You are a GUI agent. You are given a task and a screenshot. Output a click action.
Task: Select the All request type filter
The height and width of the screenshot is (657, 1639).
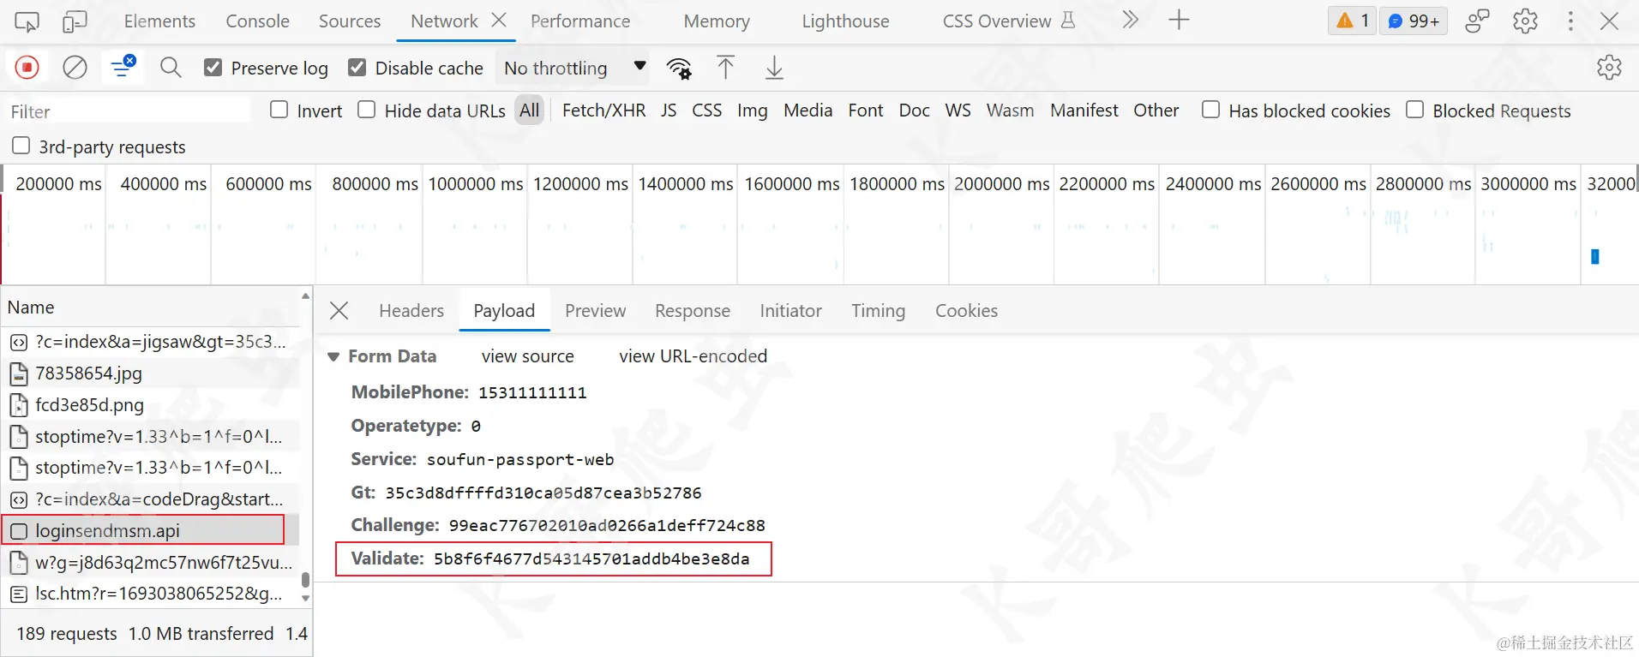[x=530, y=110]
